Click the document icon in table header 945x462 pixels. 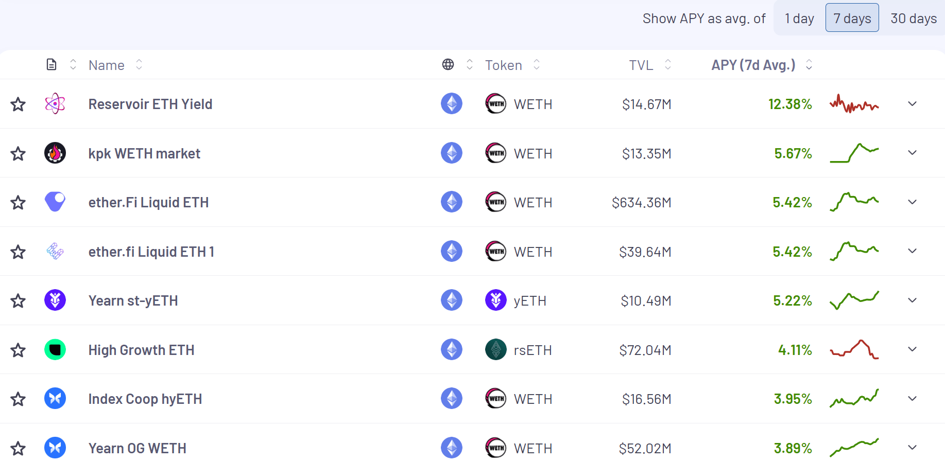(51, 65)
